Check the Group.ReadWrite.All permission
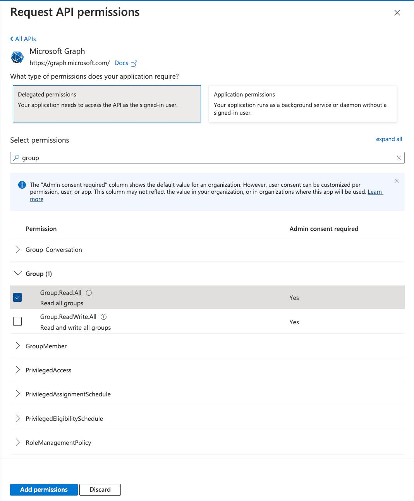Viewport: 414px width, 501px height. (17, 321)
